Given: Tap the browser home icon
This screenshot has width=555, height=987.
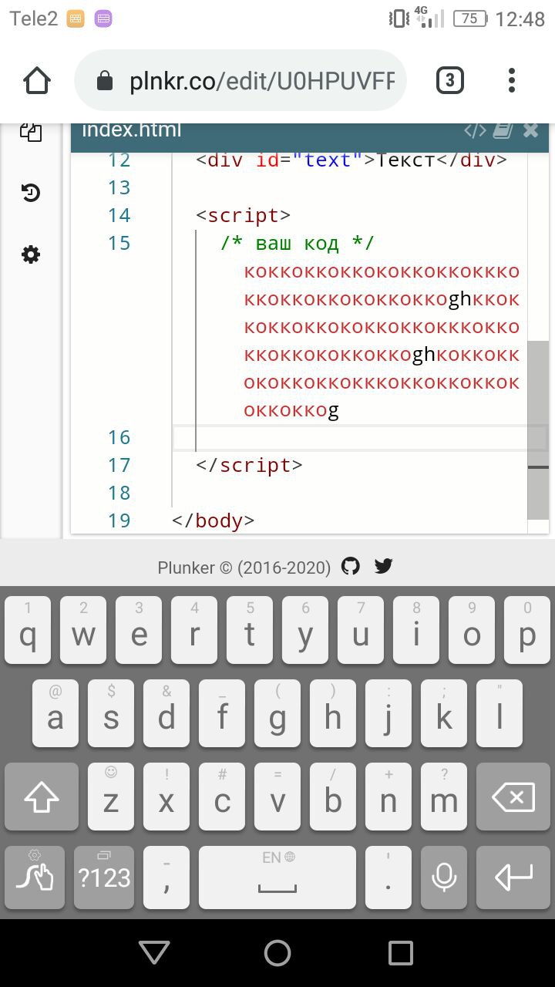Looking at the screenshot, I should (36, 80).
